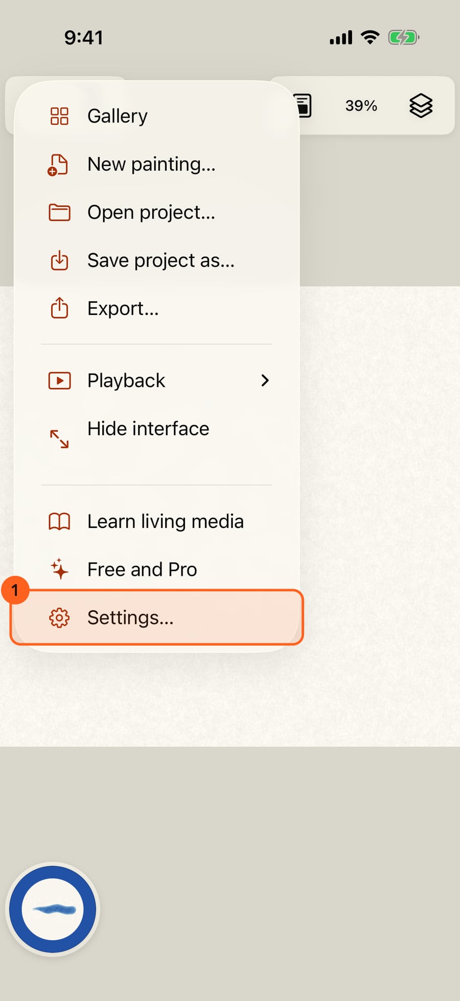Expand the Playback submenu chevron

pyautogui.click(x=265, y=381)
